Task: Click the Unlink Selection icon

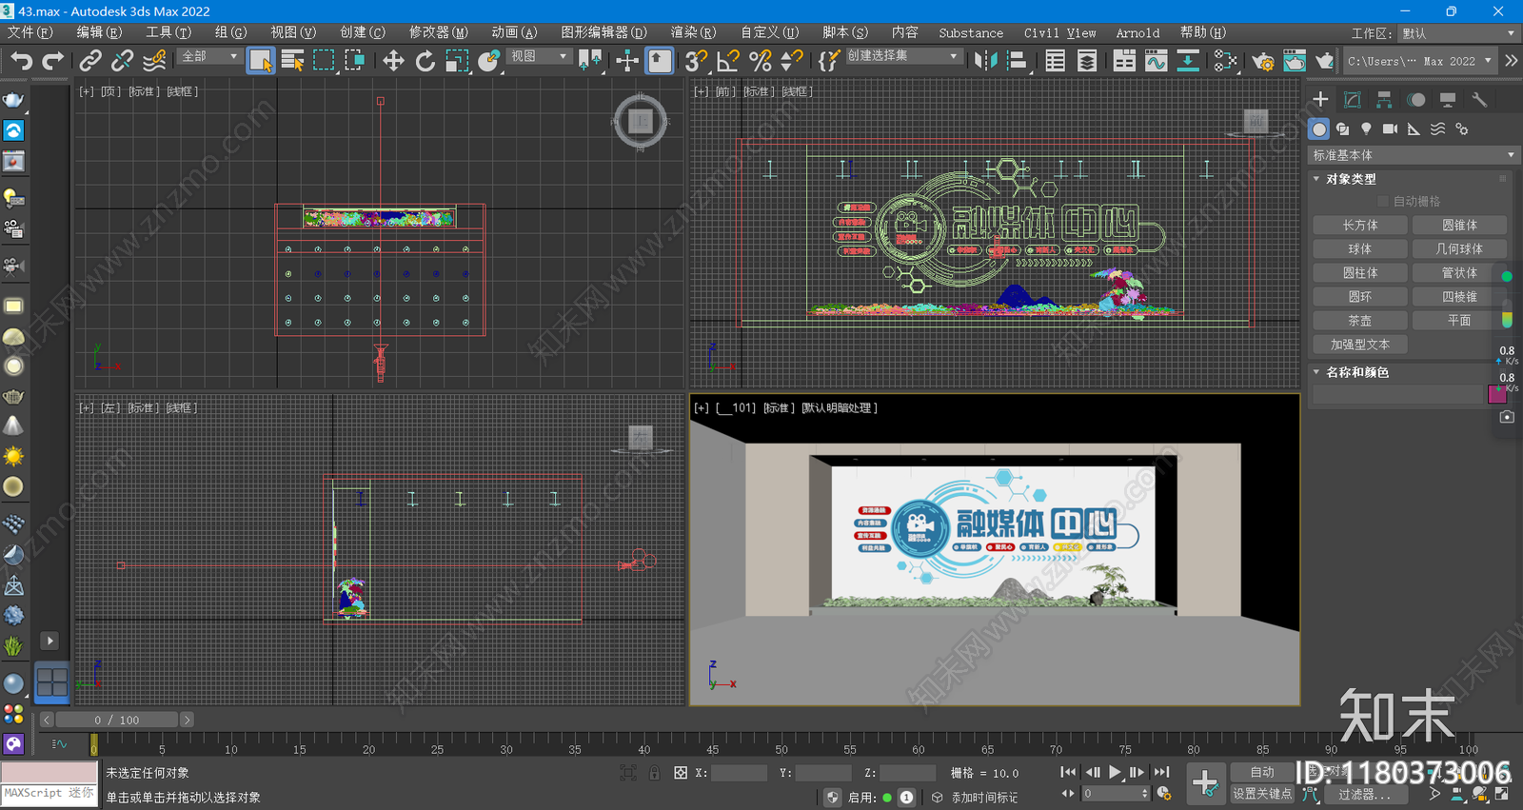Action: pyautogui.click(x=122, y=61)
